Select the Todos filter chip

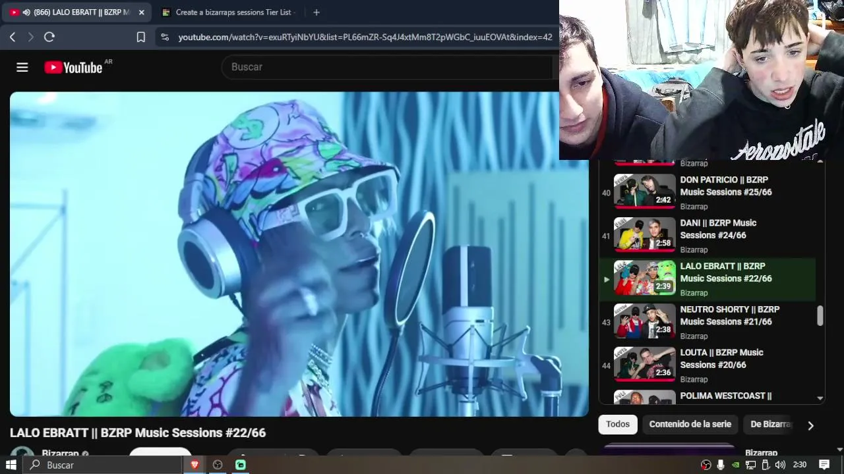[x=618, y=424]
